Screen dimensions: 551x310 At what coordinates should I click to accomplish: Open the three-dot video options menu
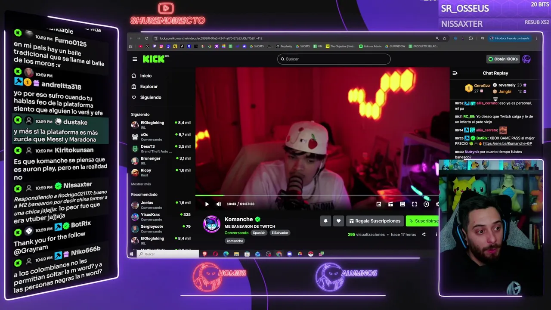point(436,235)
